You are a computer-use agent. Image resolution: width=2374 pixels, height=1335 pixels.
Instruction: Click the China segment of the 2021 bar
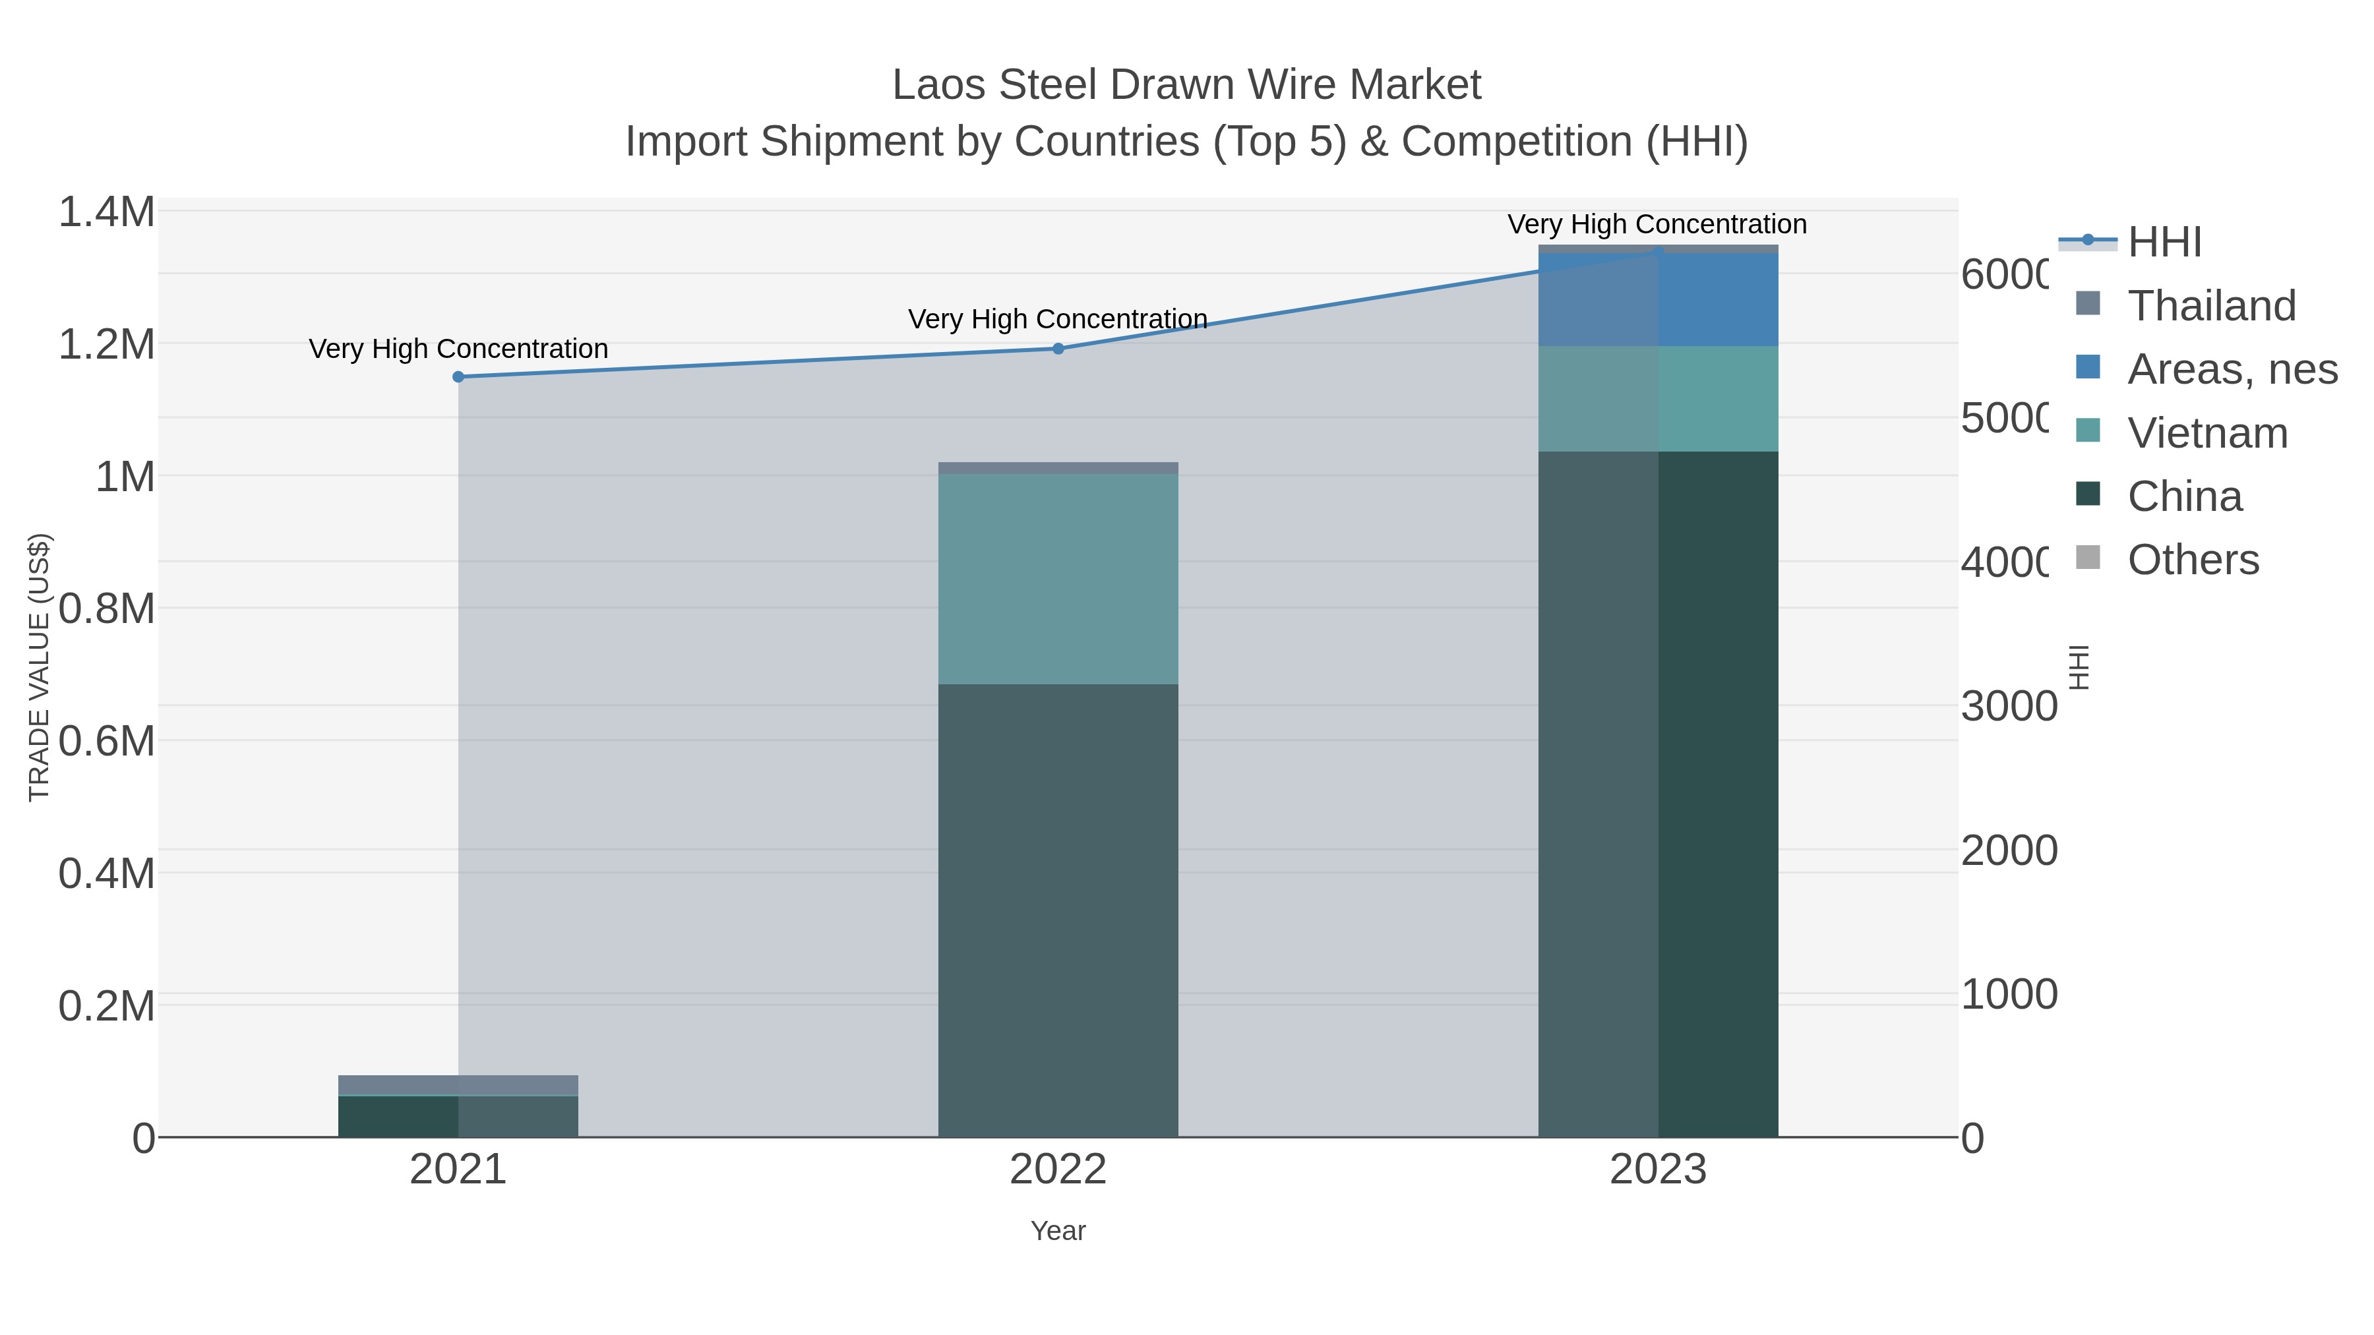458,1117
